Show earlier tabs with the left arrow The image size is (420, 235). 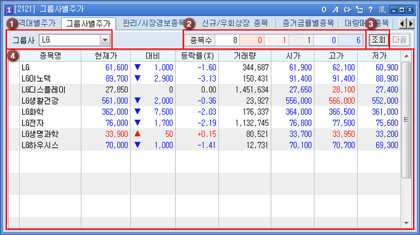[402, 24]
